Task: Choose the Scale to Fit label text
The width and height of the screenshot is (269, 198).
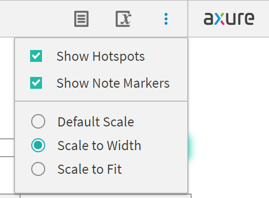Action: tap(90, 169)
